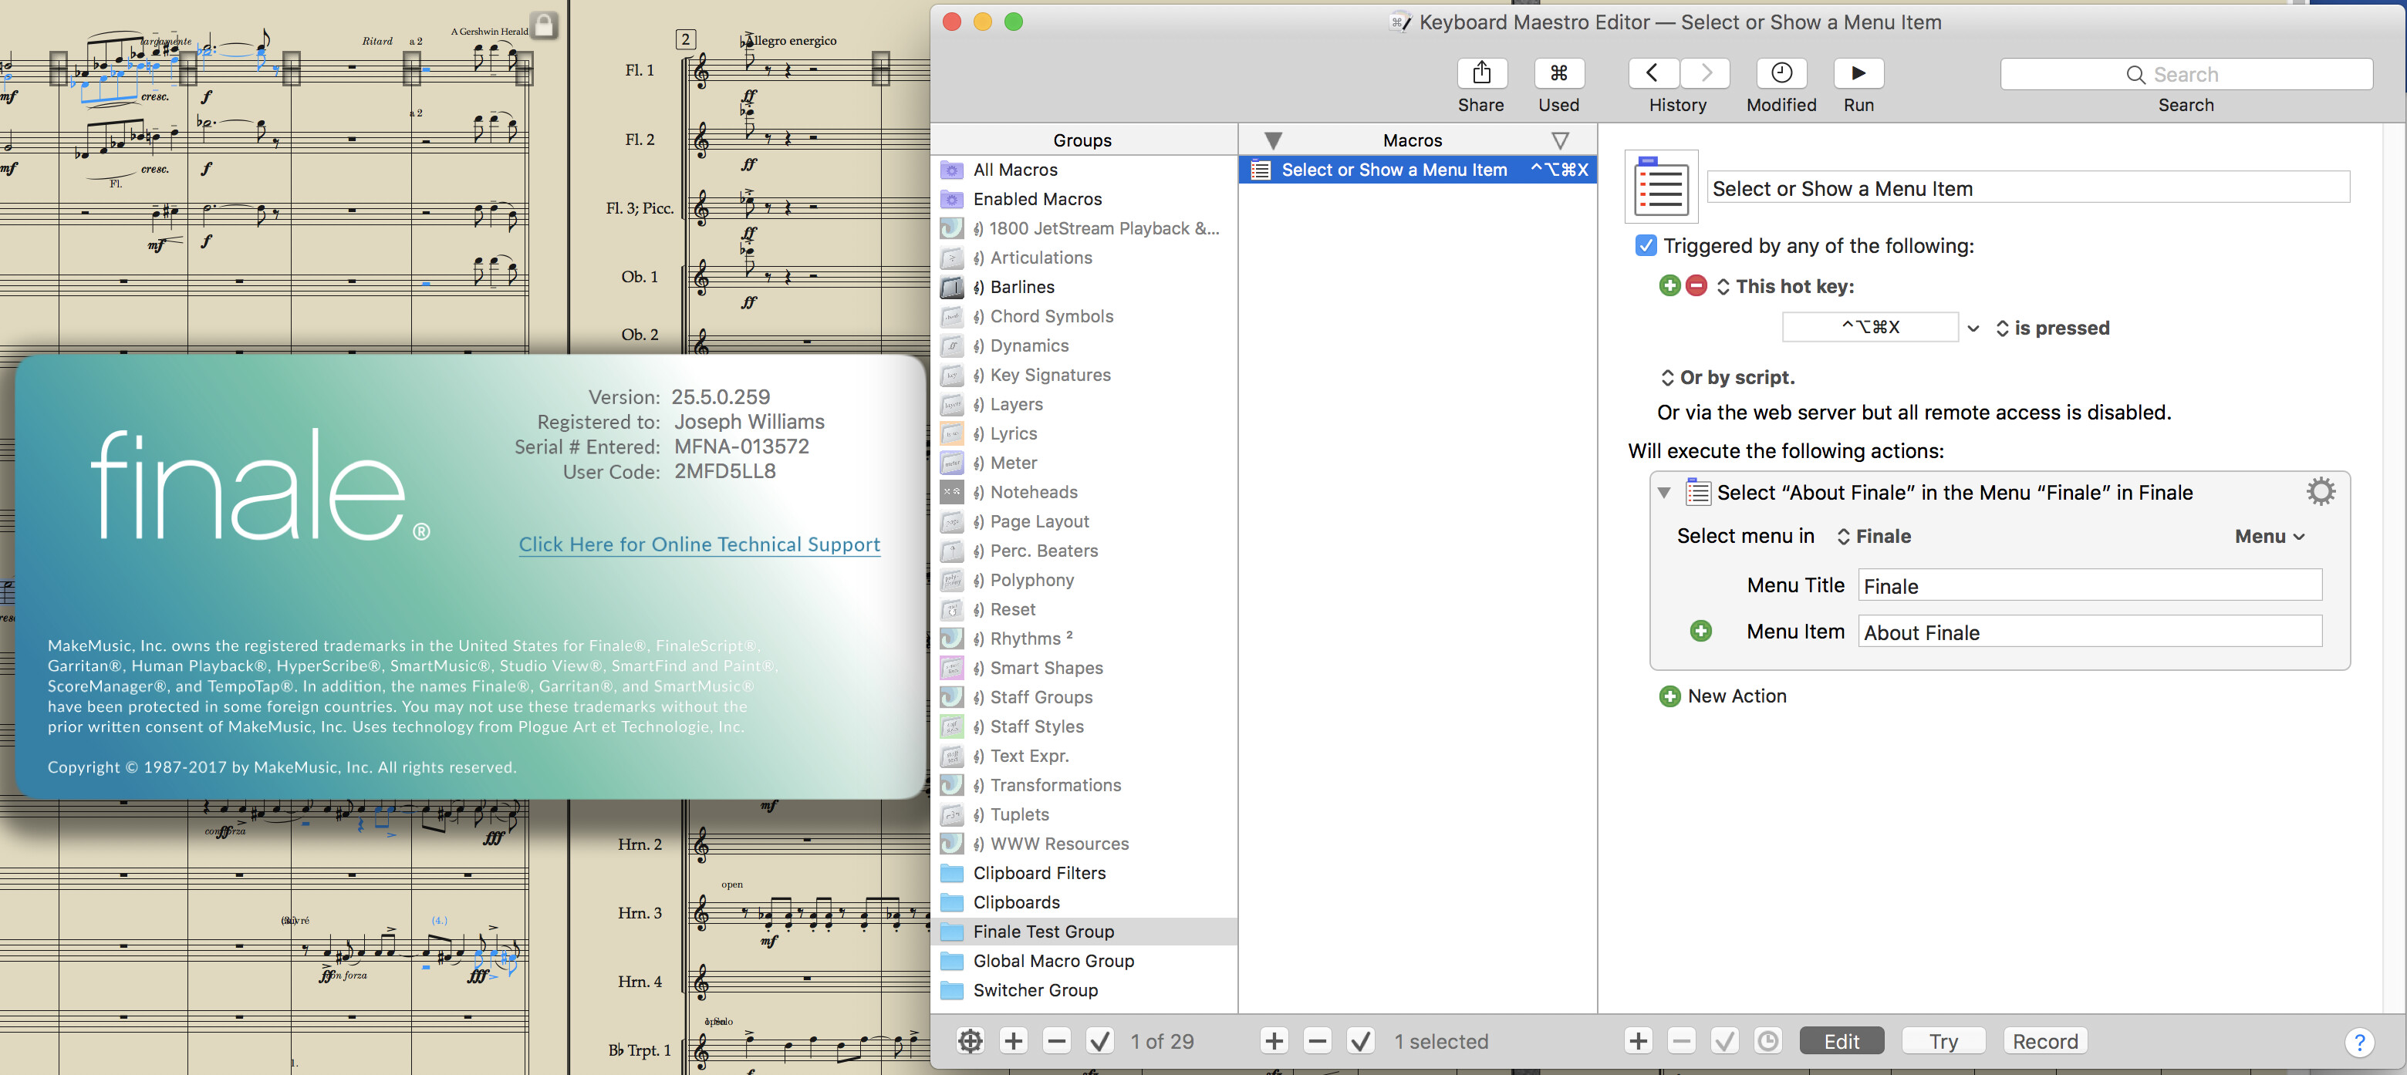Image resolution: width=2407 pixels, height=1075 pixels.
Task: Edit the macro name field
Action: (2027, 187)
